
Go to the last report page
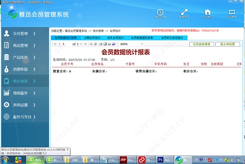pos(85,44)
